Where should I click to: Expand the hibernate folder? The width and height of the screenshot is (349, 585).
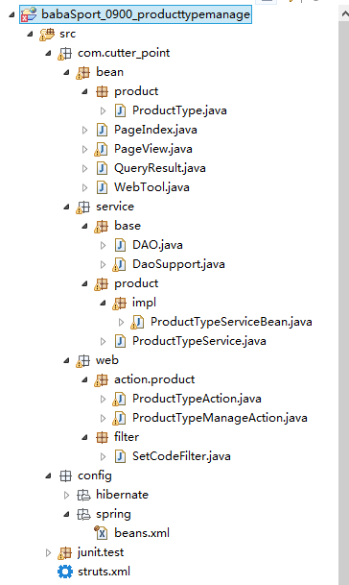(66, 495)
